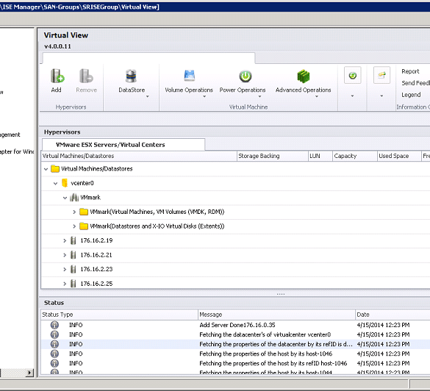The image size is (430, 391).
Task: Select the 176.16.2.21 tree label
Action: [x=96, y=255]
